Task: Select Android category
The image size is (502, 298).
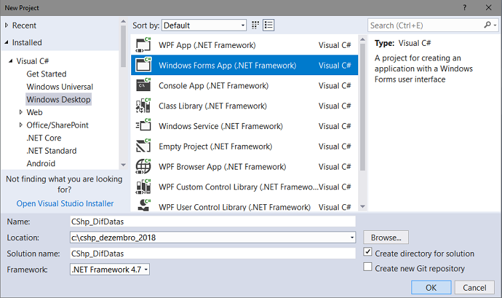Action: coord(41,164)
